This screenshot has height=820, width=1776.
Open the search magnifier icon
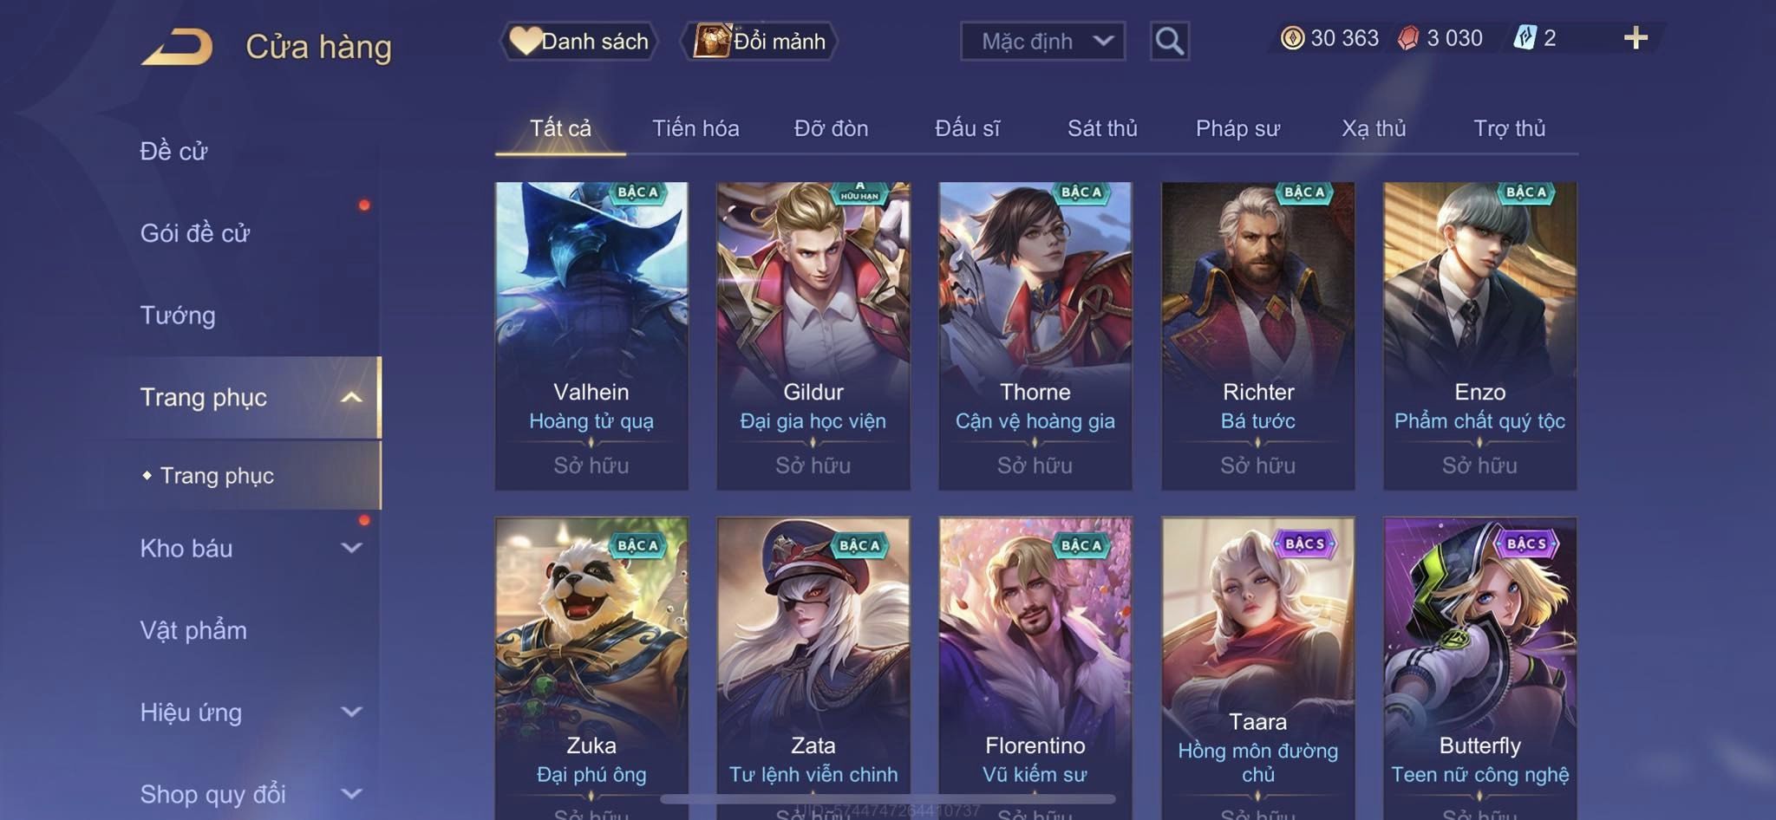click(x=1169, y=41)
